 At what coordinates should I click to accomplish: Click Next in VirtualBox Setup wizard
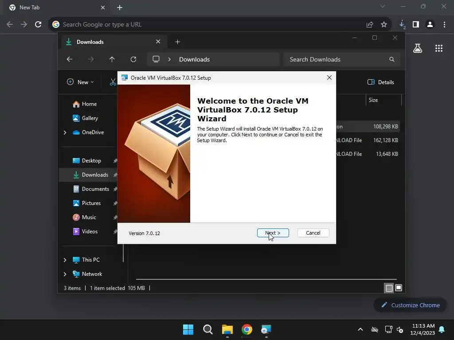[x=273, y=233]
